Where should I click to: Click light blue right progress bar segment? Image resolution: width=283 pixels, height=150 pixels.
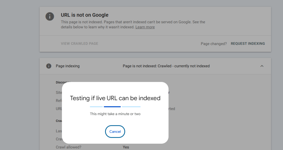tap(131, 107)
